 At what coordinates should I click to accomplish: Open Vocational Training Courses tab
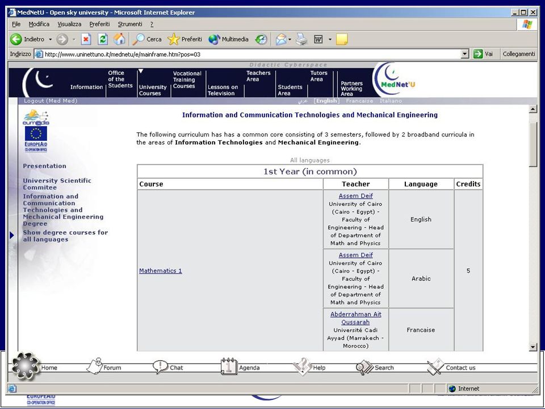187,80
